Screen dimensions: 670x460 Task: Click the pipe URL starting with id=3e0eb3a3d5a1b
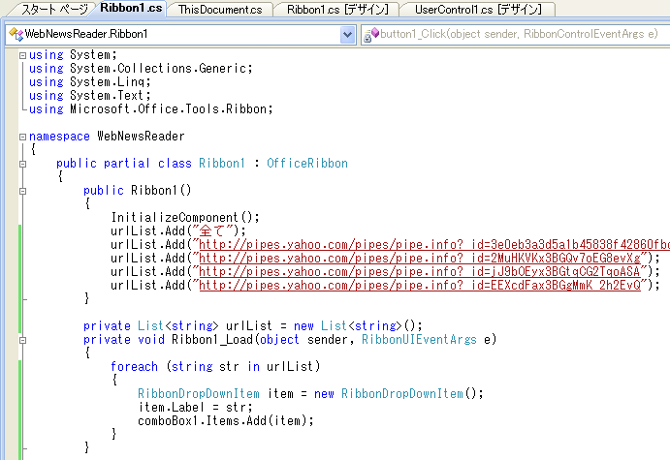(434, 244)
